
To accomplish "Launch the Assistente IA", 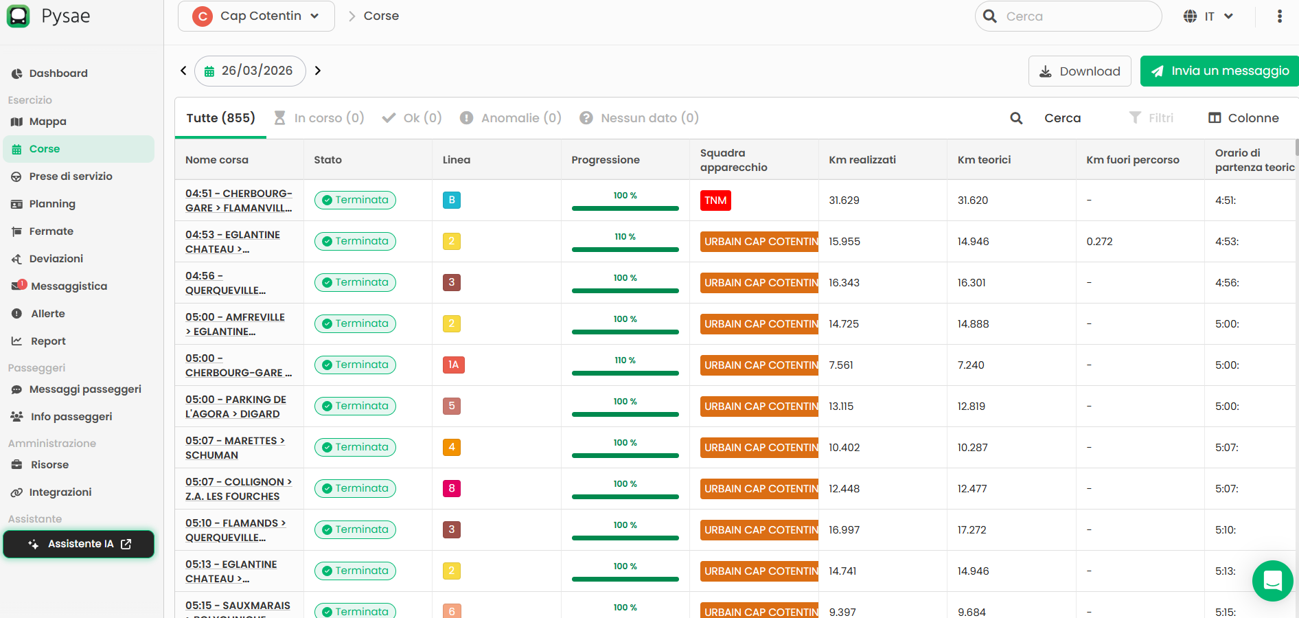I will point(78,544).
